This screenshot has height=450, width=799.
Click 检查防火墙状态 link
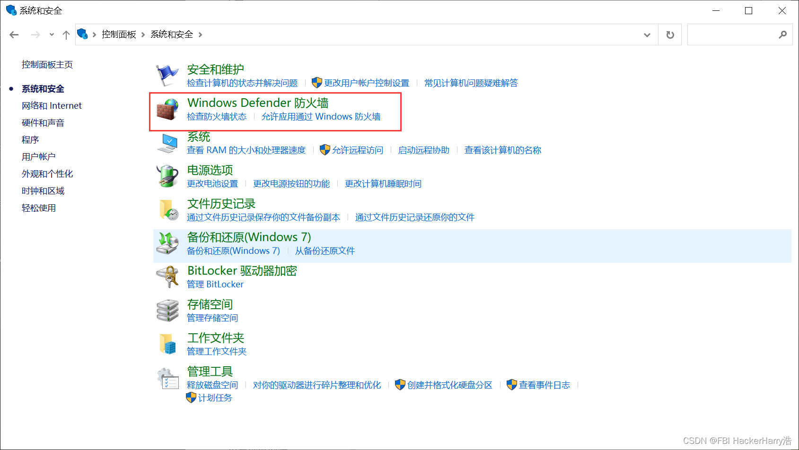tap(217, 117)
